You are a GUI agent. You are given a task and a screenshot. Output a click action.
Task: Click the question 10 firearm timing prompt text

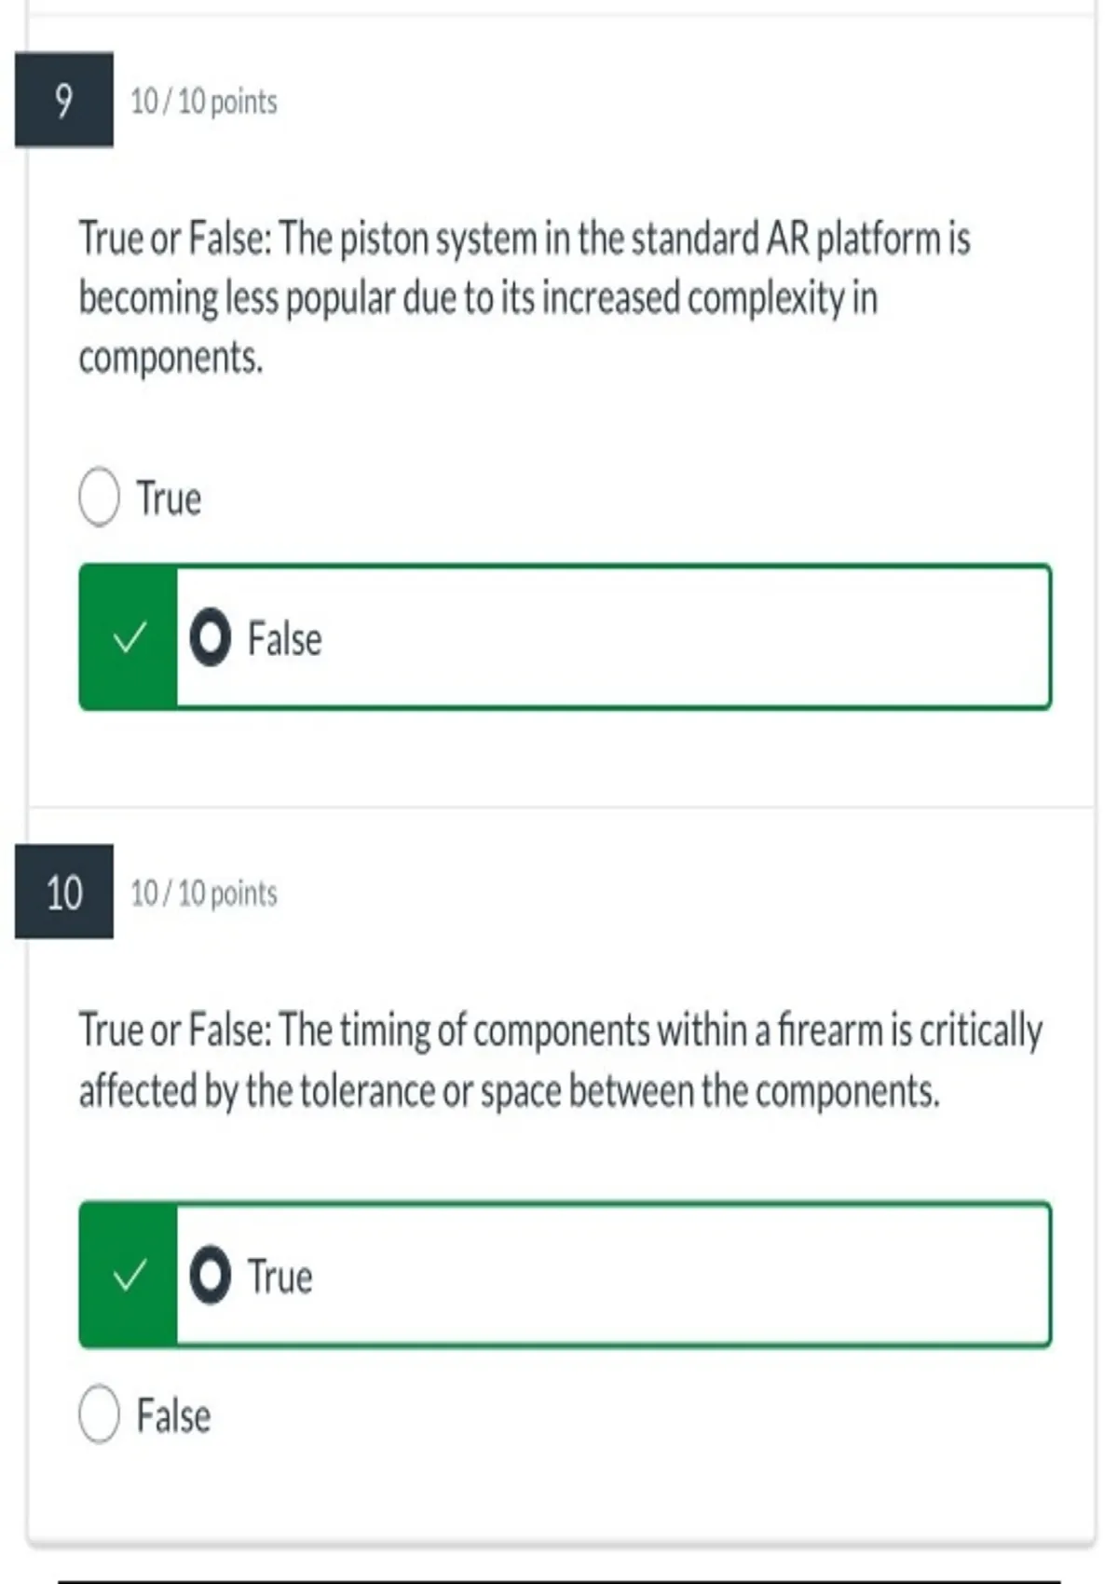(x=561, y=1060)
